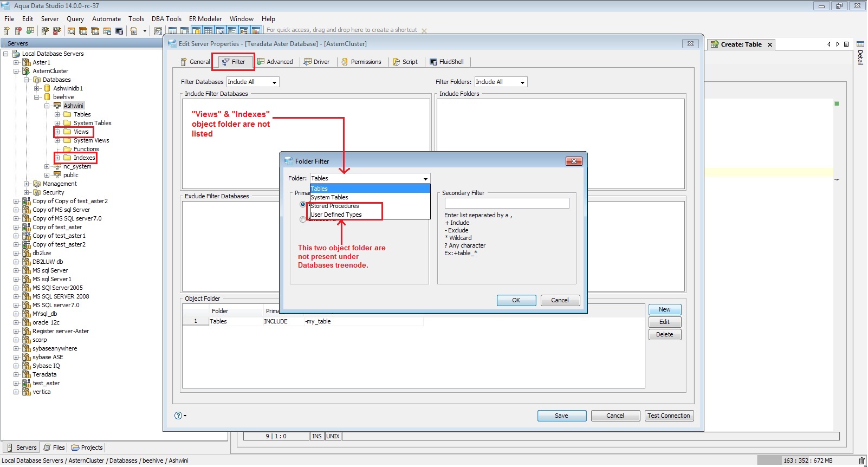The width and height of the screenshot is (868, 467).
Task: Click the Register Server toolbar icon
Action: coord(7,31)
